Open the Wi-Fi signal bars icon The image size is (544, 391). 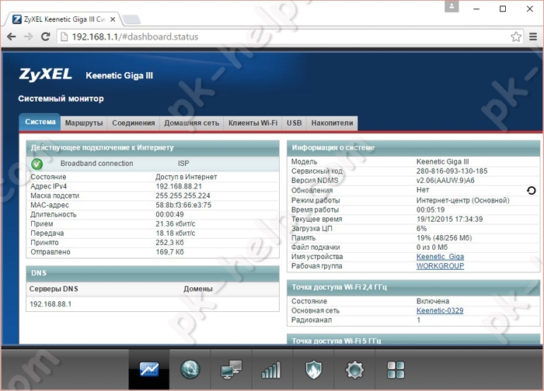click(x=272, y=369)
